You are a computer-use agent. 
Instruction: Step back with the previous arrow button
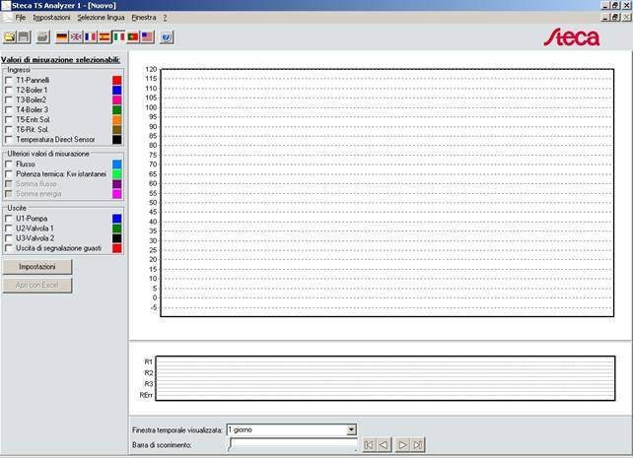click(384, 444)
